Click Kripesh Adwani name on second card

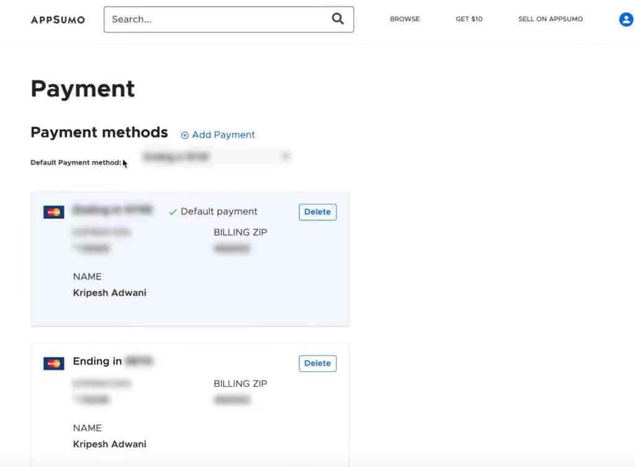[x=110, y=444]
